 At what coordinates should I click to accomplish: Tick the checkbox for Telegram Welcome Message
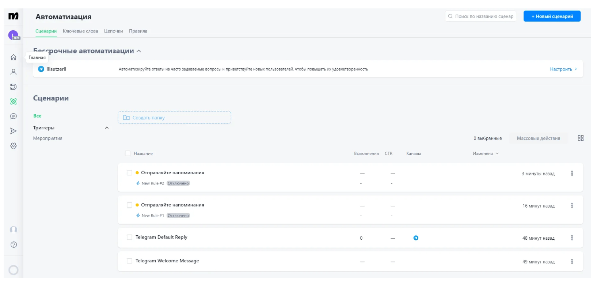(x=129, y=261)
